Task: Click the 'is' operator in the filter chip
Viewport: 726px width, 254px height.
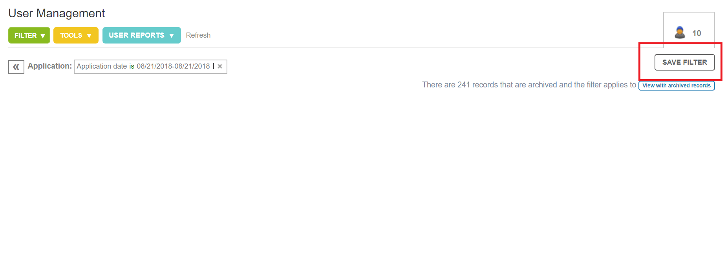Action: (x=132, y=66)
